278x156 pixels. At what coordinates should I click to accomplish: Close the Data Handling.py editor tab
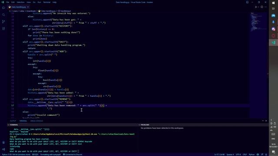28,7
